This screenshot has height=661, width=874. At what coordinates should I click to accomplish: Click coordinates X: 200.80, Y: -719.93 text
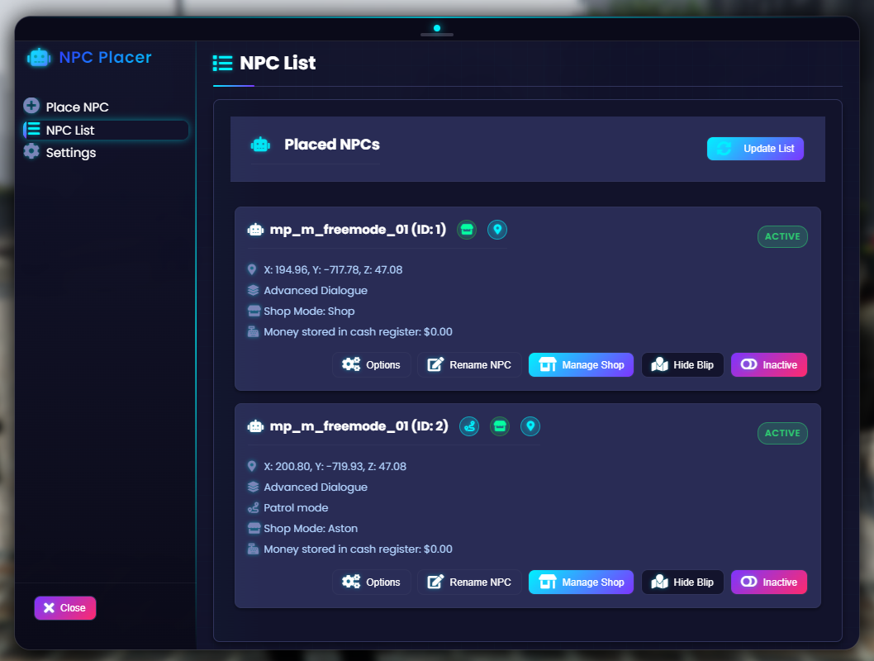click(335, 467)
